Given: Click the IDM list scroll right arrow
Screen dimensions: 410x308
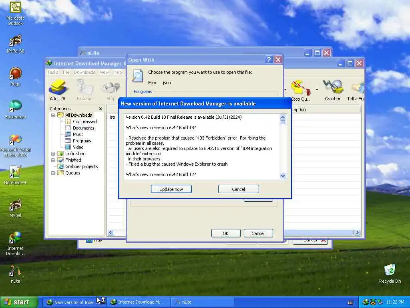Looking at the screenshot, I should [357, 232].
